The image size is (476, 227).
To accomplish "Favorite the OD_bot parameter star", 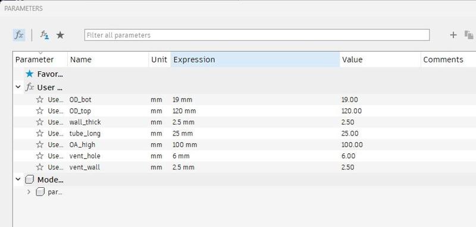I will point(40,99).
